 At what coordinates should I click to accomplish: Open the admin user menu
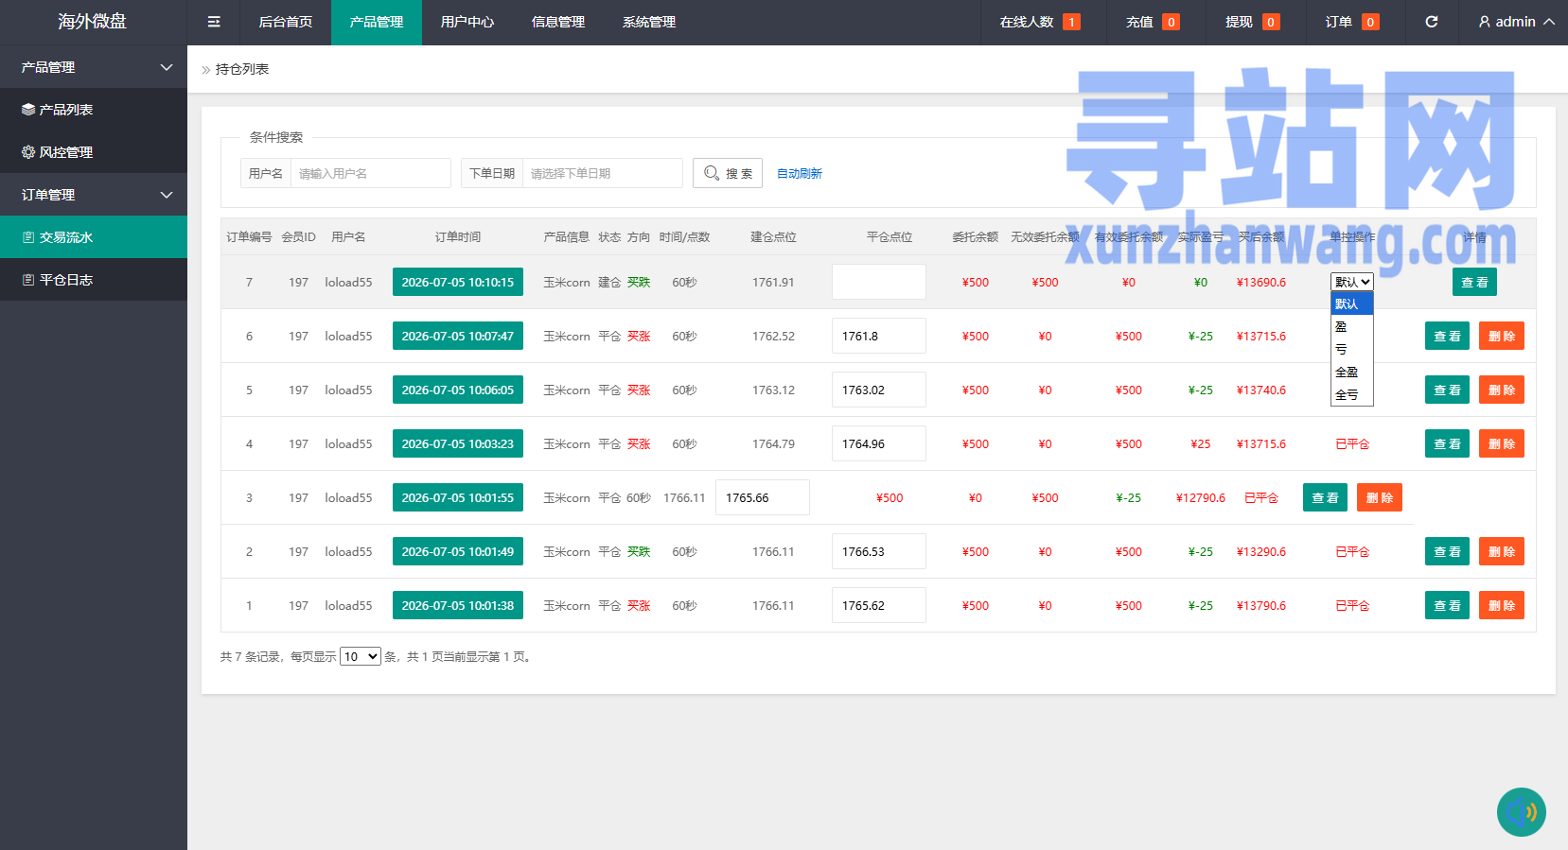1516,22
